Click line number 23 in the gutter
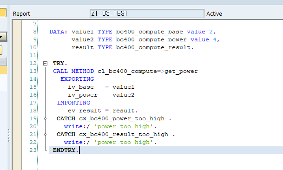Screen dimensions: 283x170 (x=33, y=150)
